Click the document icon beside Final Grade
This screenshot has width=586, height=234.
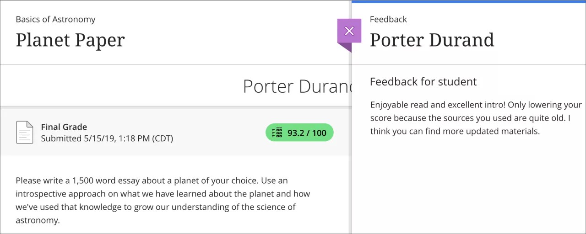[25, 133]
